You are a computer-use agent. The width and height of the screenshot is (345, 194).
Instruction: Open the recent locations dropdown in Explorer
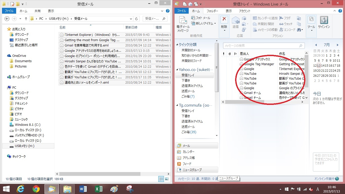point(20,19)
